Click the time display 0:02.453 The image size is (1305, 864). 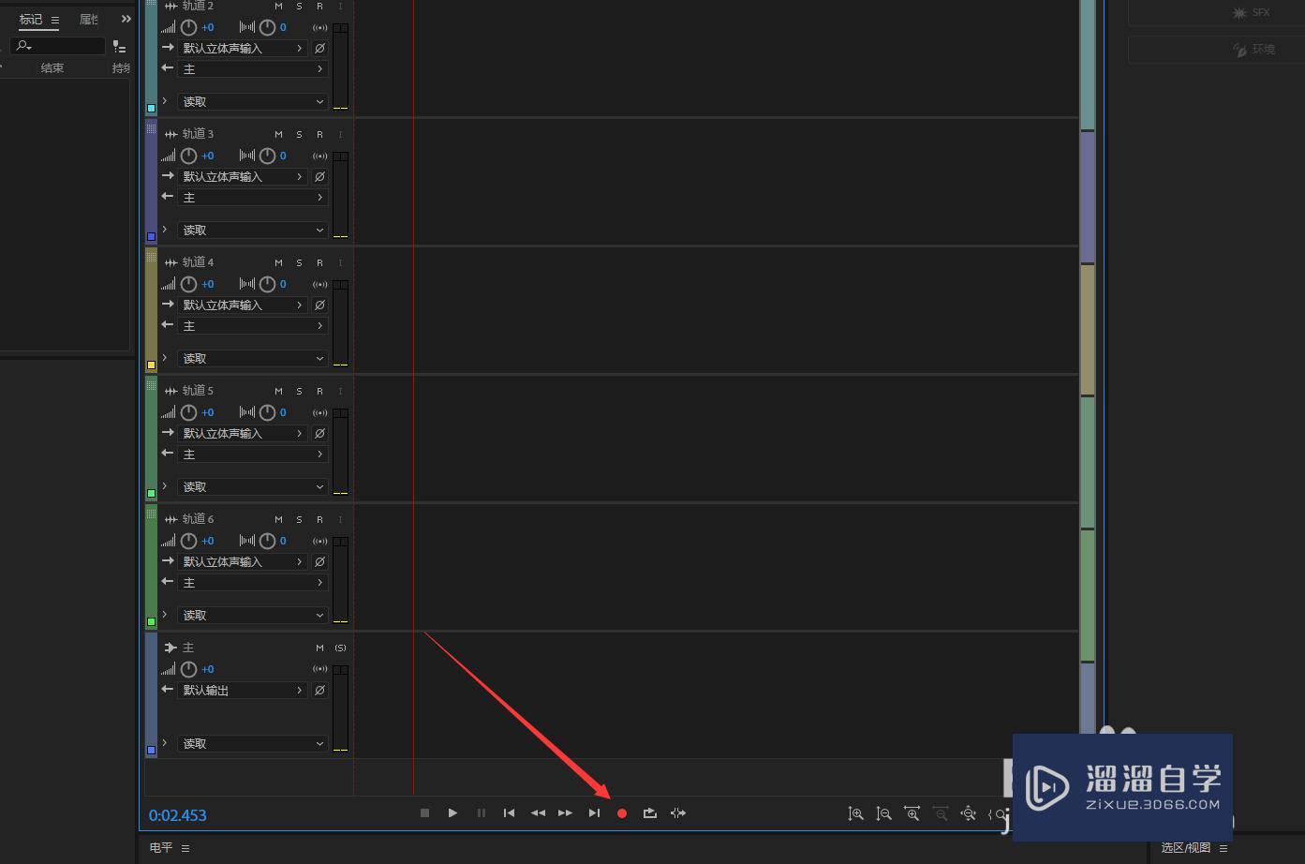click(x=178, y=815)
